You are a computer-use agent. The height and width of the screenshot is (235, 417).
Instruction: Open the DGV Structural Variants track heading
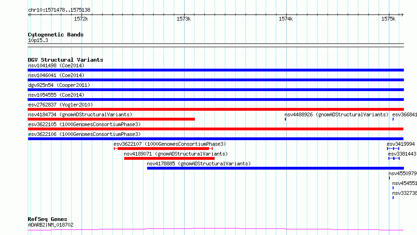pyautogui.click(x=66, y=60)
